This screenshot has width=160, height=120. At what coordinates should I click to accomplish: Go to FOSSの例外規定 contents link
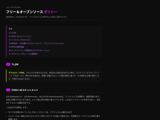point(18,47)
